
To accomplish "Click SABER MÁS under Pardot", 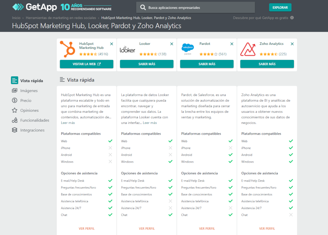I will tap(207, 64).
